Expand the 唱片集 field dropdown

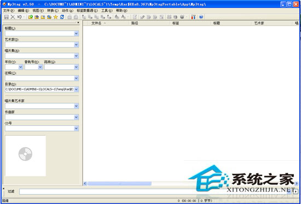tap(76, 56)
